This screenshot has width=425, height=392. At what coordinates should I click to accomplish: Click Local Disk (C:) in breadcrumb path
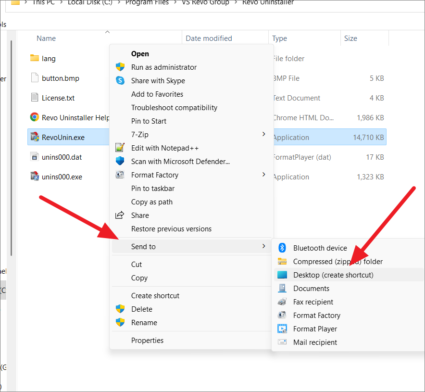click(x=89, y=3)
